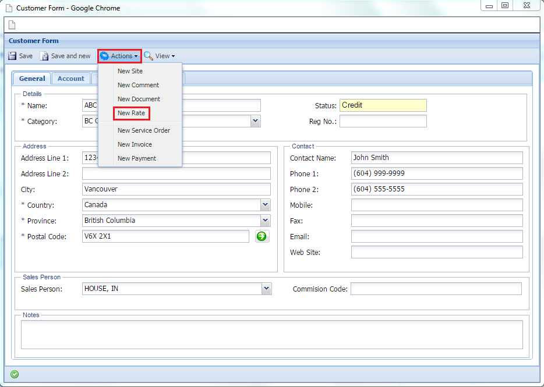Screen dimensions: 544x387
Task: Expand the Country dropdown
Action: pyautogui.click(x=266, y=205)
